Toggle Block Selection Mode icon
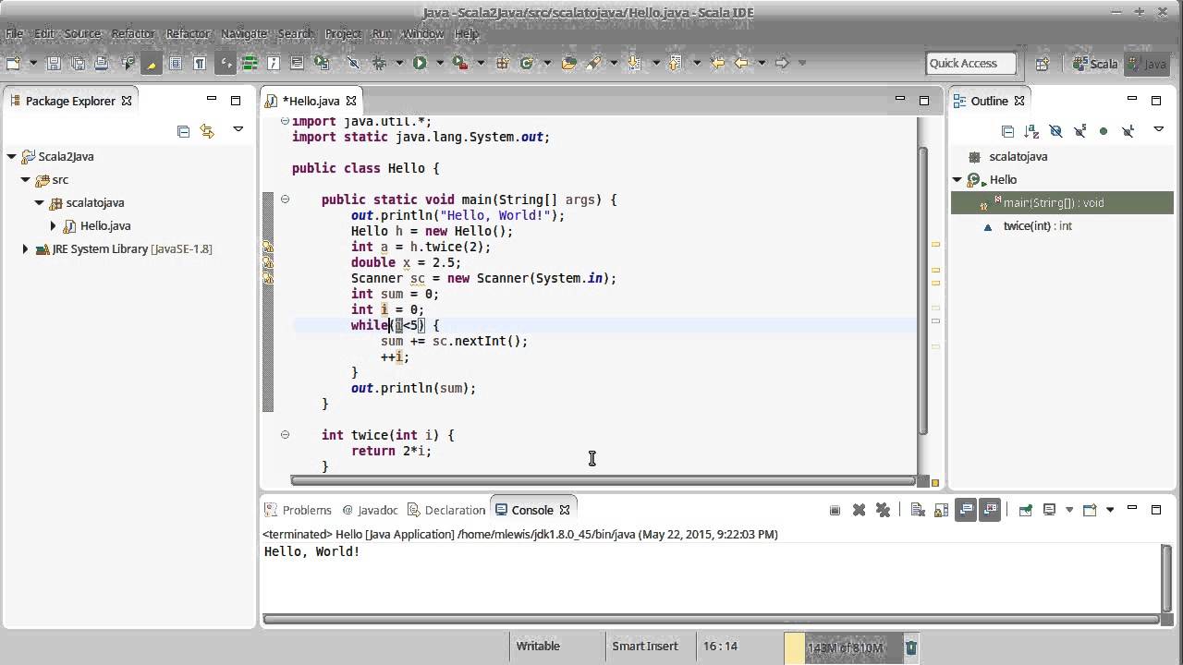This screenshot has width=1183, height=665. point(175,63)
